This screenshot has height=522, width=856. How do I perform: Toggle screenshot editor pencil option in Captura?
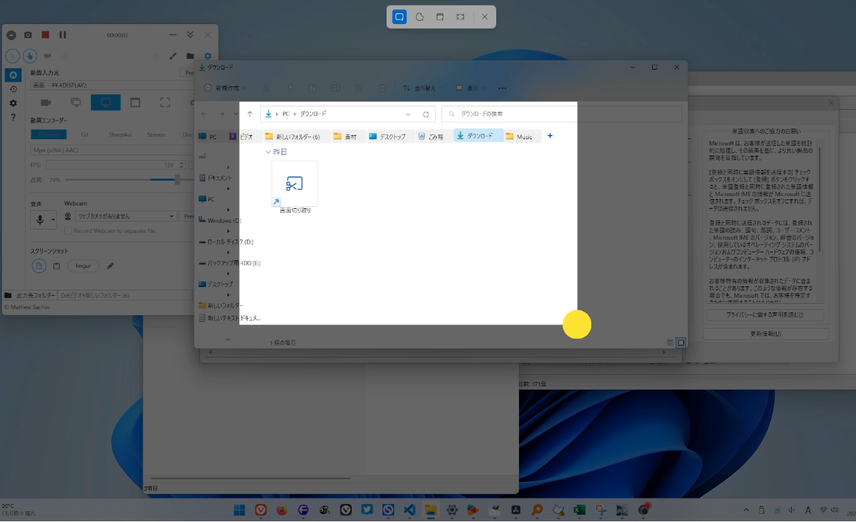(110, 266)
